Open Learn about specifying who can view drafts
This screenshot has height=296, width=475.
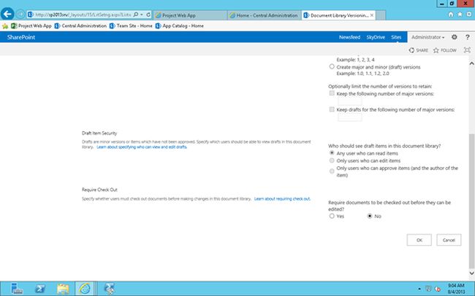tap(142, 147)
